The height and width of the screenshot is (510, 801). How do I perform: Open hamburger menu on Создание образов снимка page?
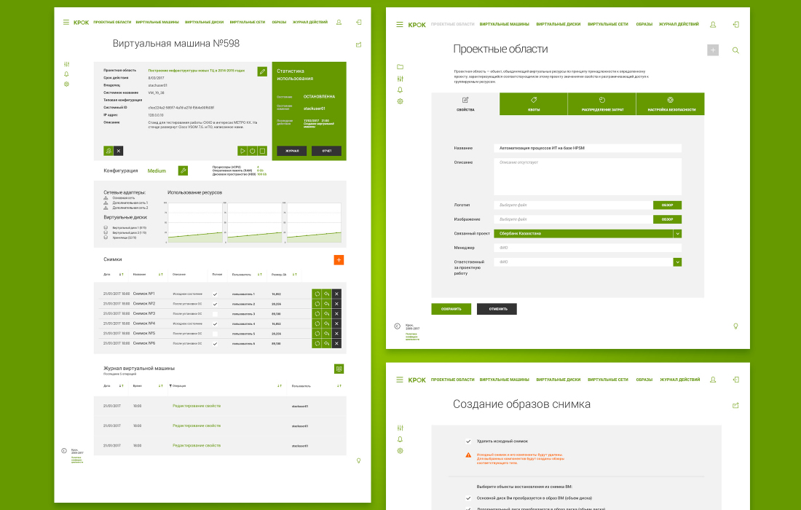coord(400,380)
